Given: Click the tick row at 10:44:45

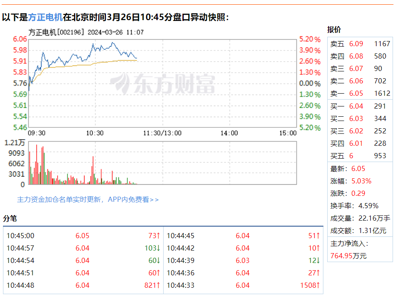Looking at the screenshot, I should coord(243,236).
